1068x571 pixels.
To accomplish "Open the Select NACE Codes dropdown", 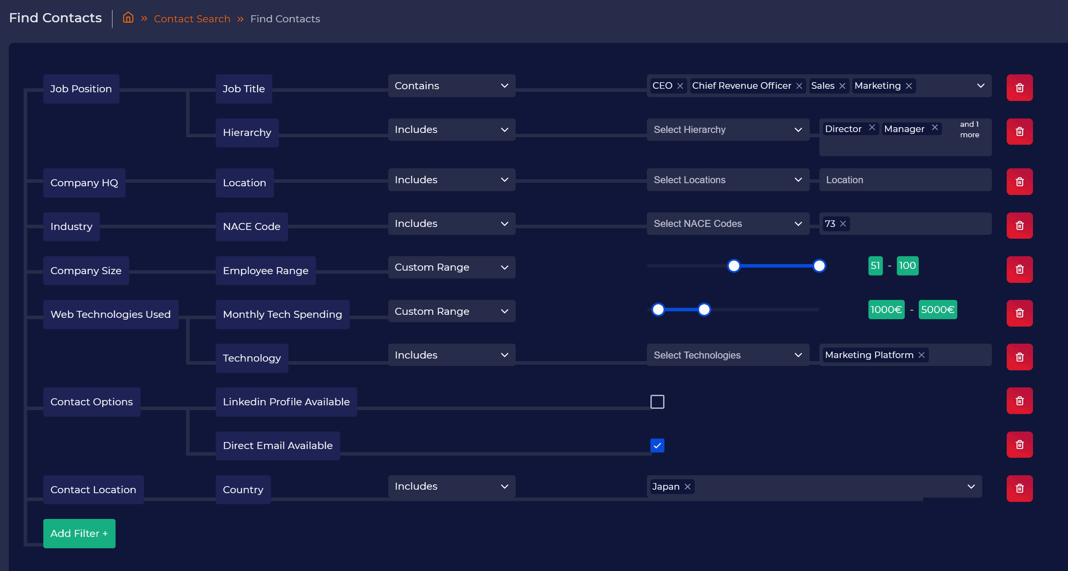I will coord(727,223).
